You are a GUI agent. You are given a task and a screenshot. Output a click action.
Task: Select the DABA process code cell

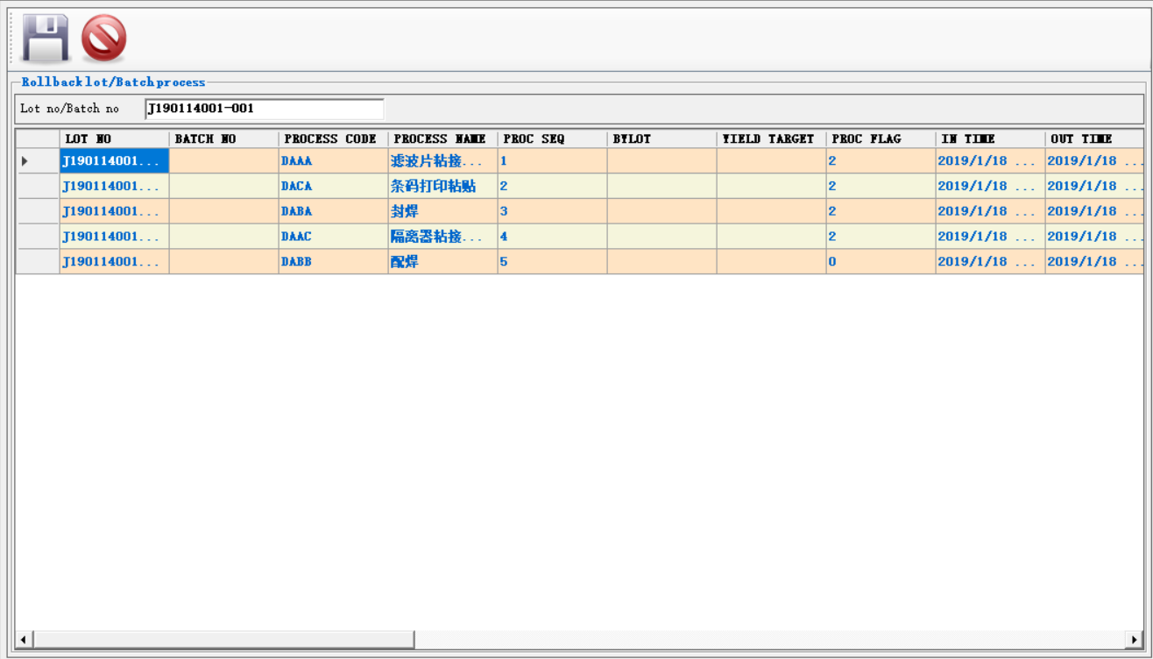(333, 211)
